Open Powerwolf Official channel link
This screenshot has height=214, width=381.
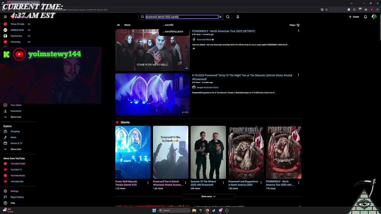pos(204,40)
